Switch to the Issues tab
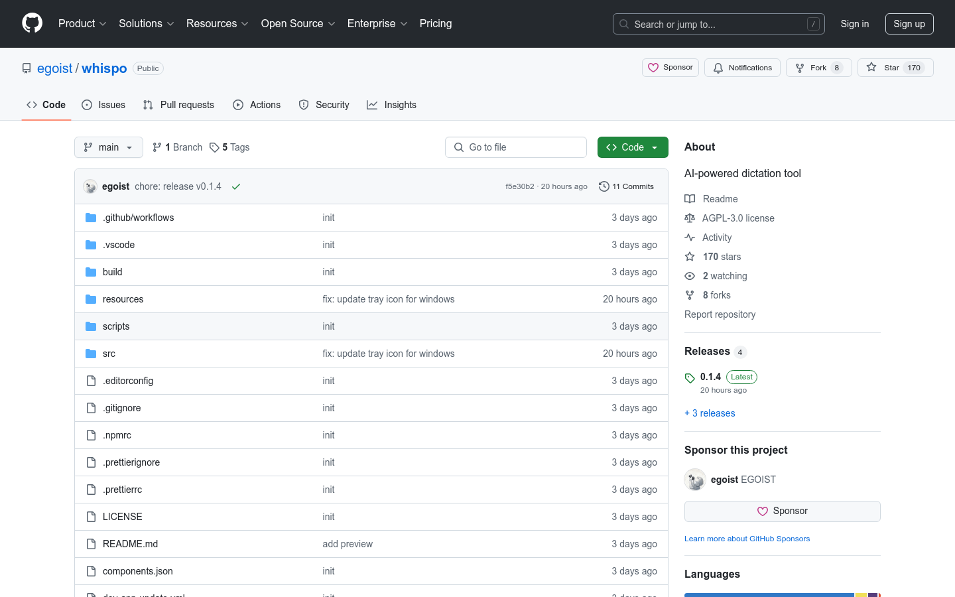The image size is (955, 597). (103, 105)
